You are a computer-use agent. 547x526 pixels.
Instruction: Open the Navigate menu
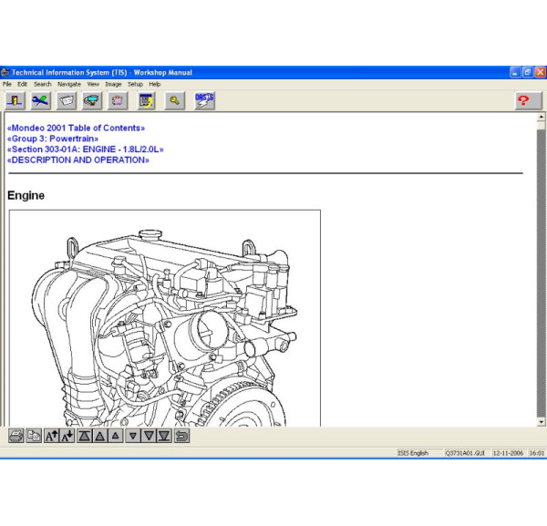(69, 84)
